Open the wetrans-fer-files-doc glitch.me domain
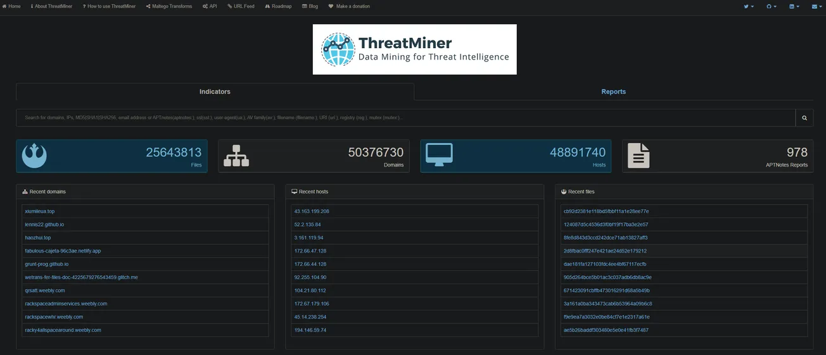 (81, 277)
